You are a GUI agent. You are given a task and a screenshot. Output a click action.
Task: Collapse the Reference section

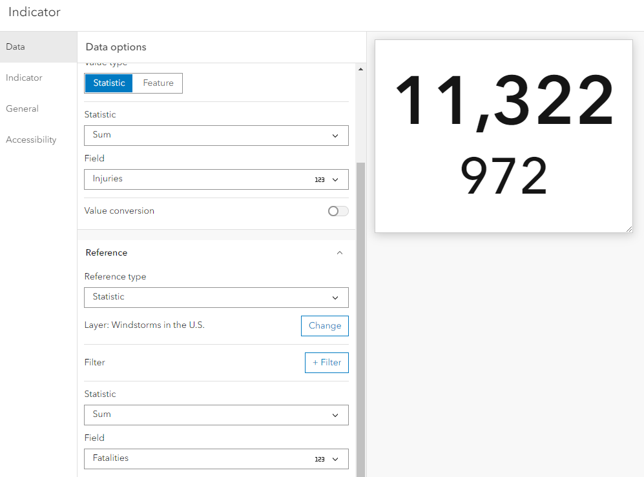(x=340, y=252)
